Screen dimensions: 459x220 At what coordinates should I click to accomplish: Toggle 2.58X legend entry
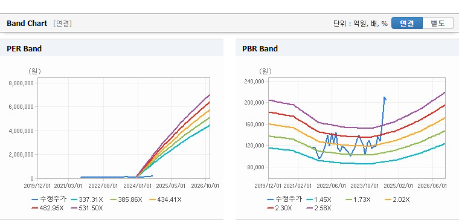319,208
